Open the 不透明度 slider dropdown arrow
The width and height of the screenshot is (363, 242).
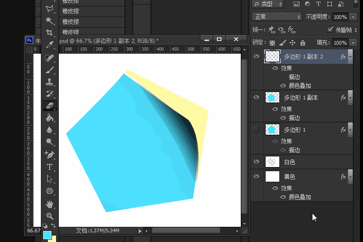point(353,17)
